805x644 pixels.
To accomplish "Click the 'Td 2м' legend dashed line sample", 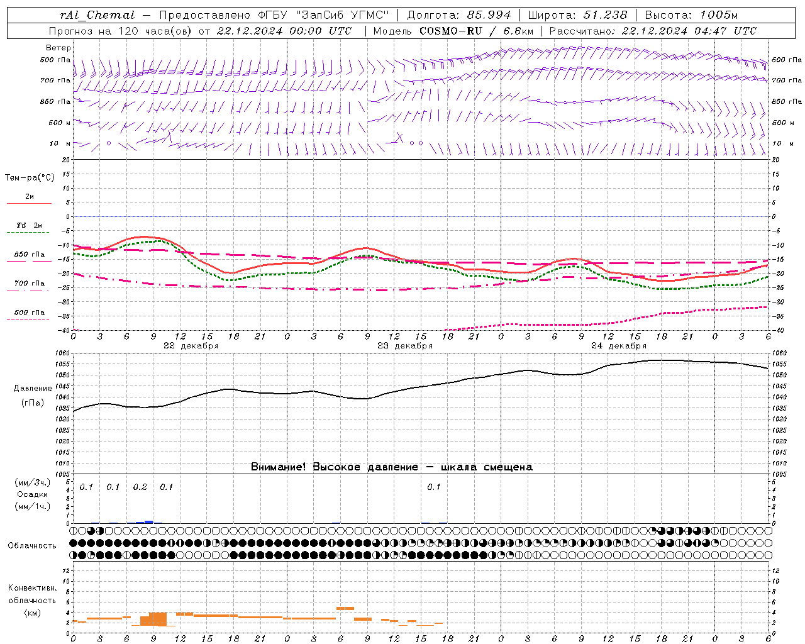I will (x=28, y=233).
